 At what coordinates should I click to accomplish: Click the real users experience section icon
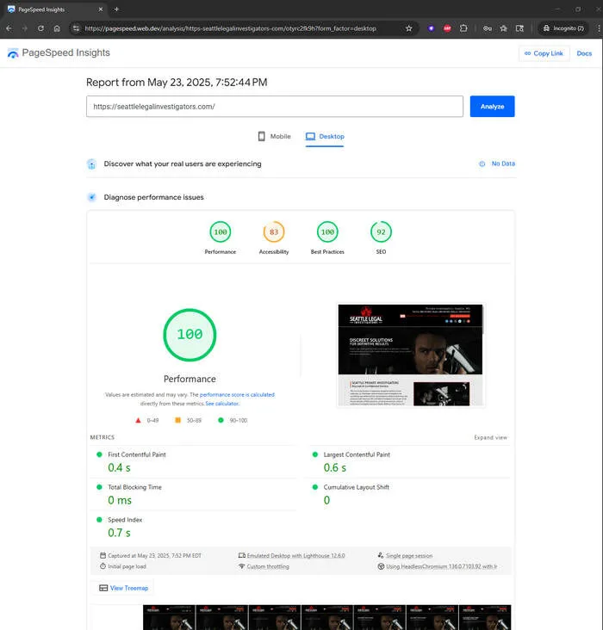click(x=91, y=164)
